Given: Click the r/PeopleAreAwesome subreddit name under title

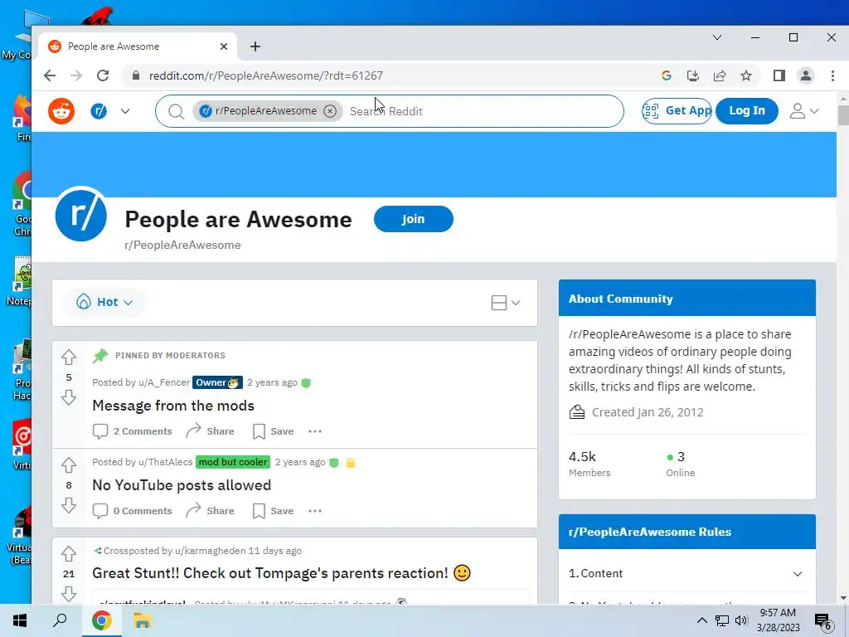Looking at the screenshot, I should [x=182, y=245].
